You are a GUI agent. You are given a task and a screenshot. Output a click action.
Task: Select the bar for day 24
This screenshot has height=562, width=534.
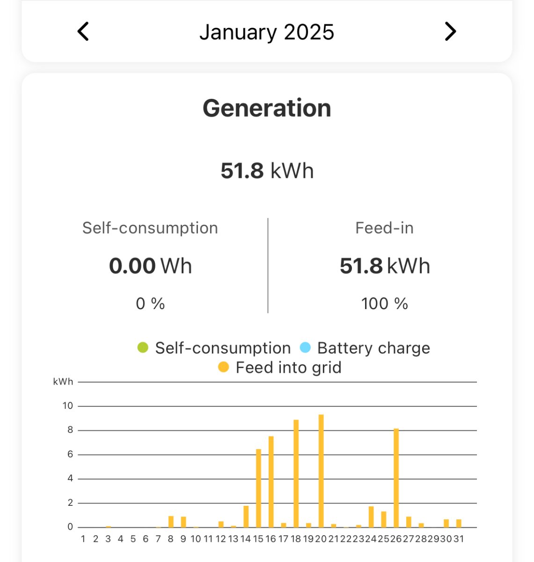pyautogui.click(x=371, y=517)
